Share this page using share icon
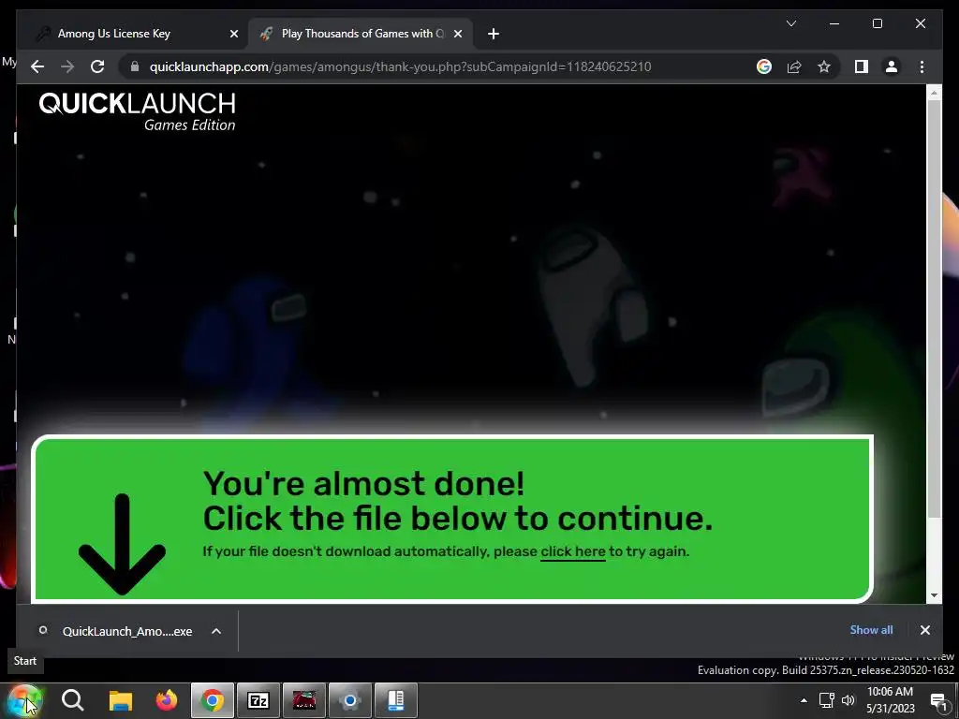The image size is (959, 719). pos(794,66)
